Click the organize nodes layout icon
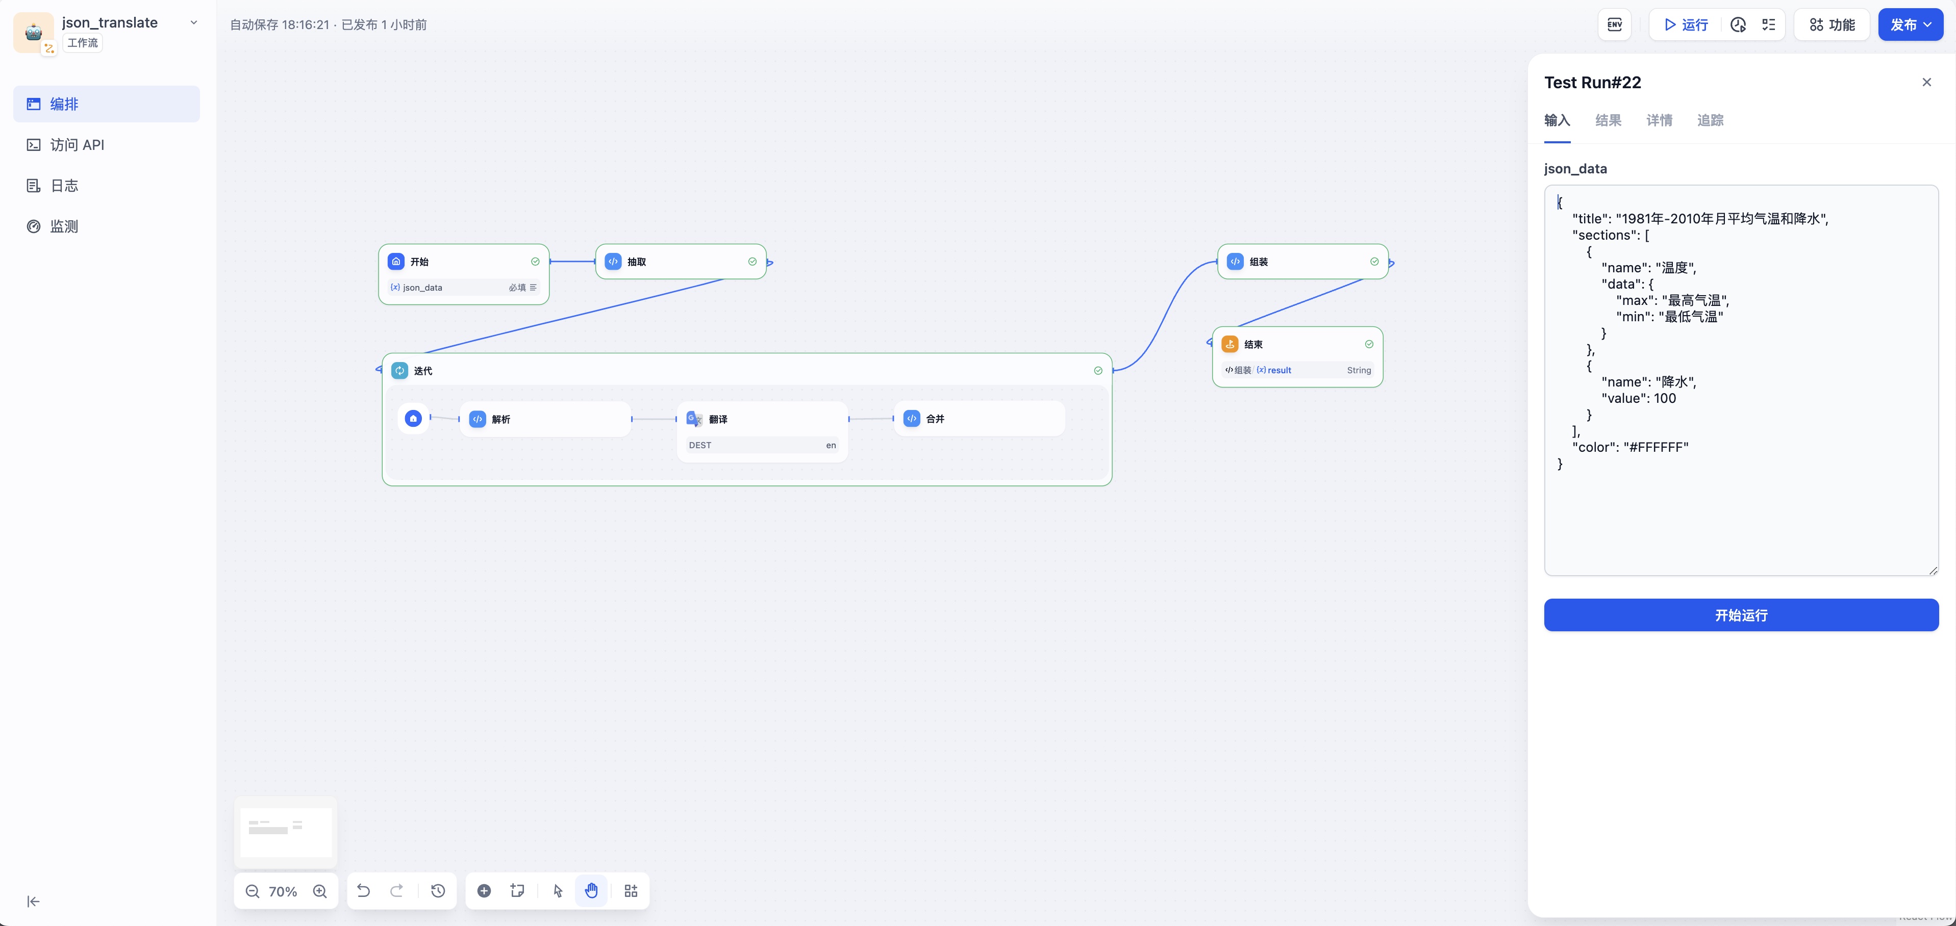This screenshot has width=1956, height=926. pyautogui.click(x=631, y=891)
